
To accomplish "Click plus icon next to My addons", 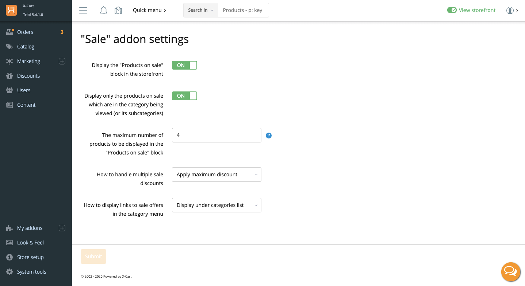I will [62, 228].
